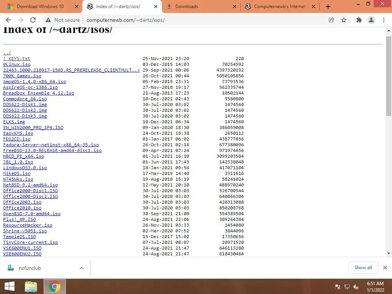Download Fedora-Server-netinst-x86_64-35.iso
Screen dimensions: 392x294
pos(51,145)
